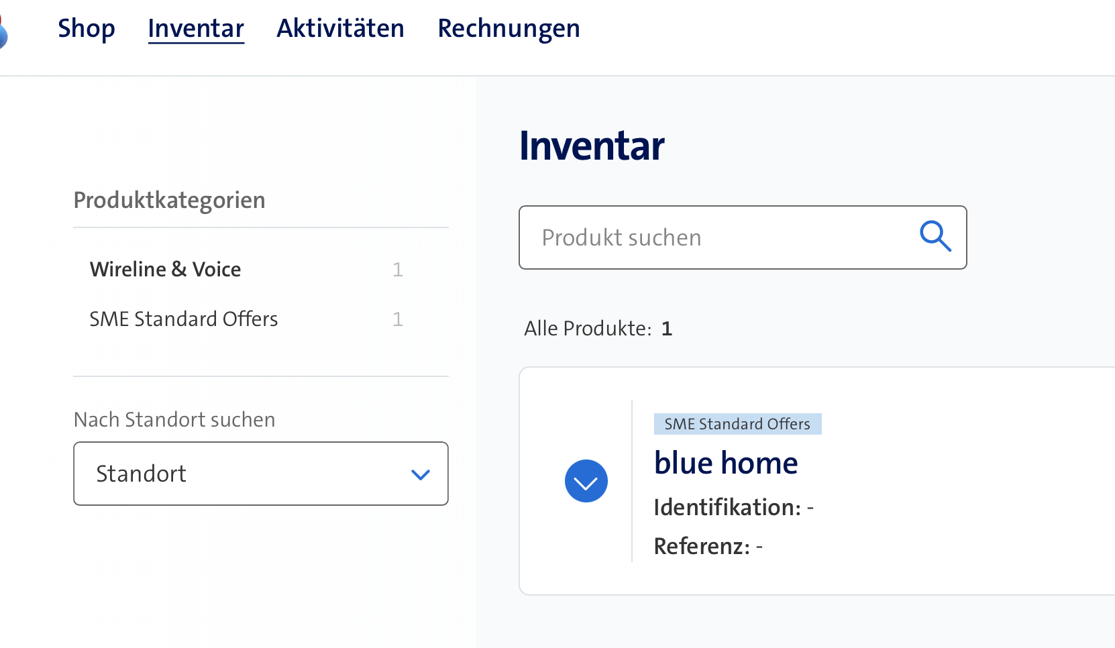Image resolution: width=1115 pixels, height=648 pixels.
Task: Select SME Standard Offers in Produktkategorien
Action: [183, 319]
